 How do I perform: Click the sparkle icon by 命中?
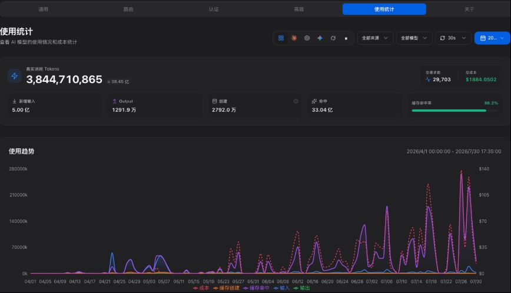pos(314,101)
